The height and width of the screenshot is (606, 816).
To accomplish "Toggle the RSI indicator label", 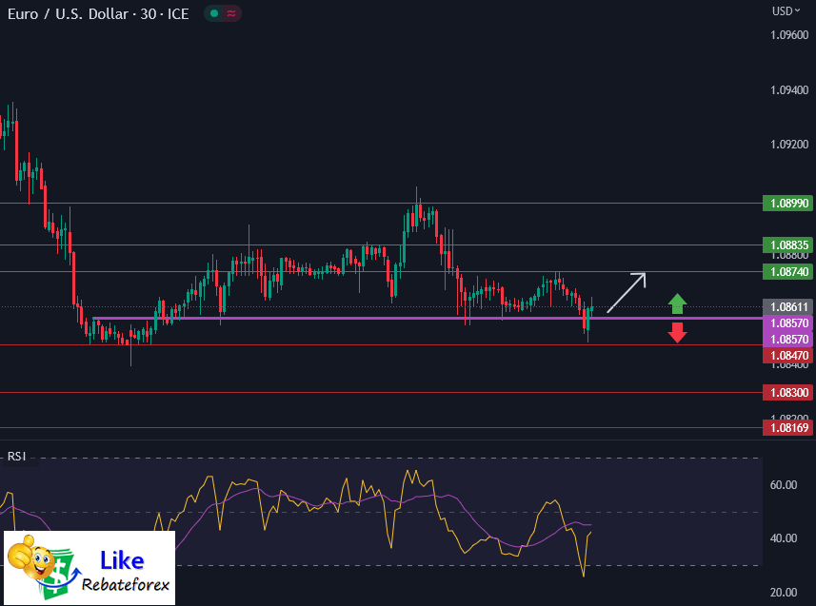I will 15,456.
